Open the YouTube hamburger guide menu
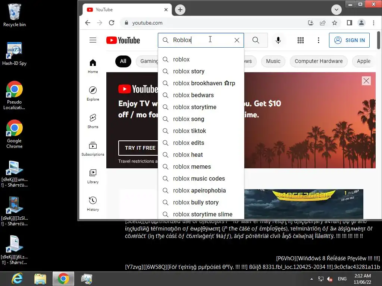Screen dimensions: 382x286 point(93,40)
